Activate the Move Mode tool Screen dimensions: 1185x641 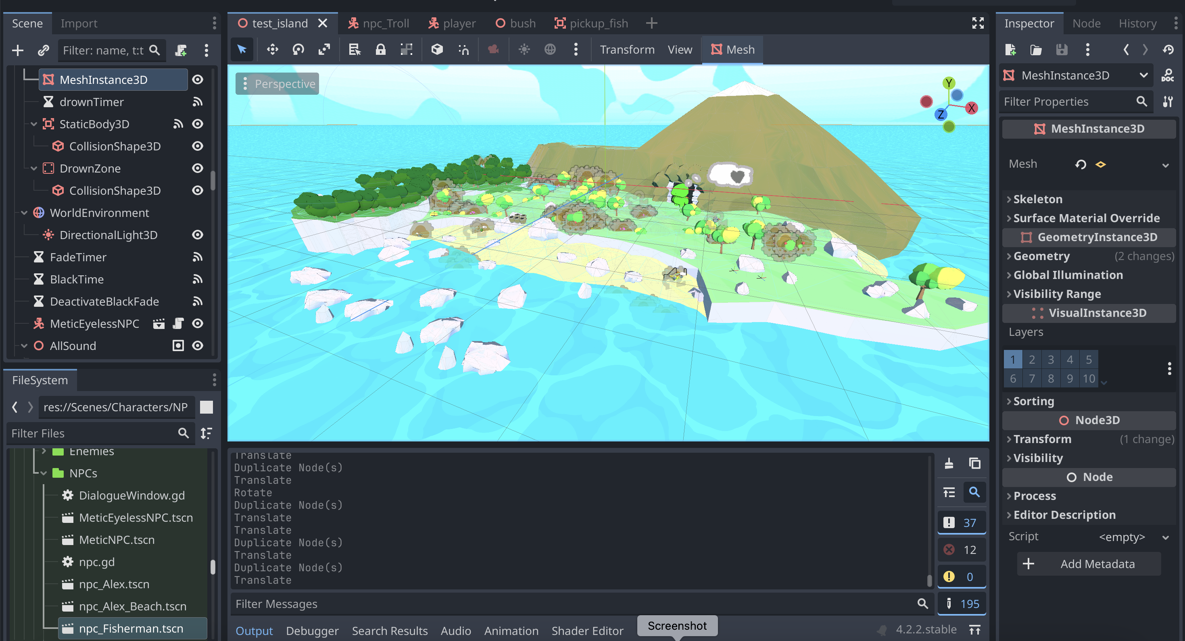[272, 49]
